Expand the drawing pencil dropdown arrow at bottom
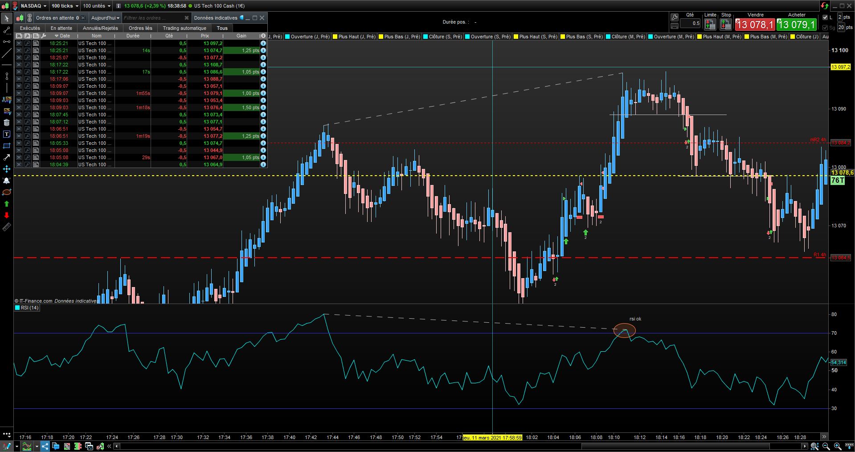The height and width of the screenshot is (452, 855). [17, 446]
